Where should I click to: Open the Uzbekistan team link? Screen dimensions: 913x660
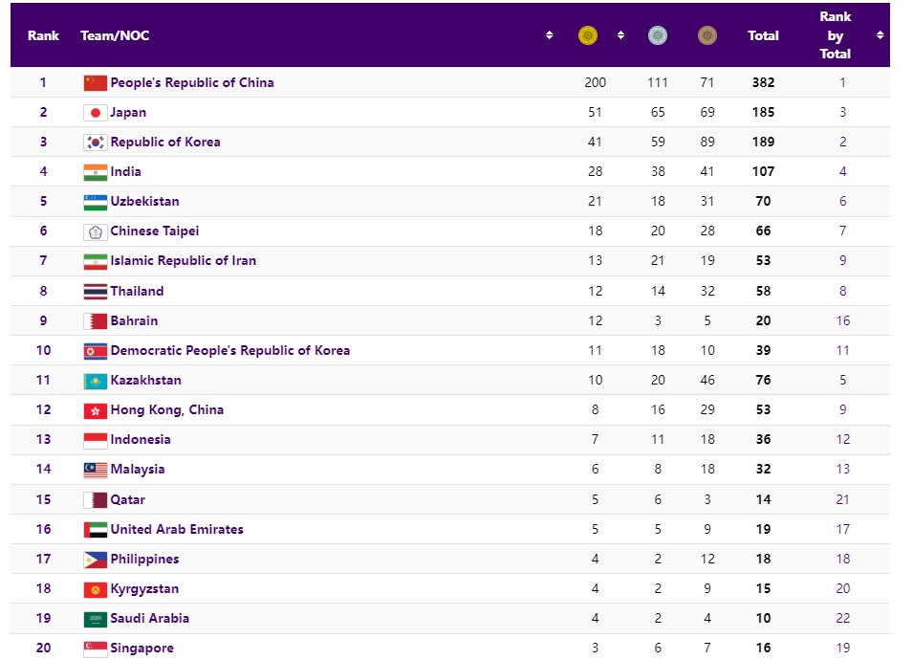[145, 202]
